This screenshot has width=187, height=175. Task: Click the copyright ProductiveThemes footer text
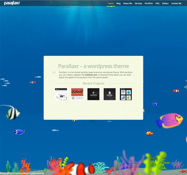pos(22,173)
